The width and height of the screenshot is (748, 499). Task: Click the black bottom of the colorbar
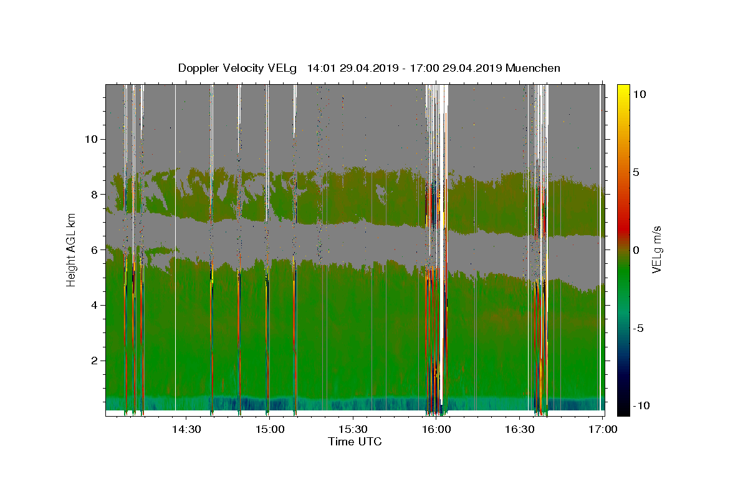(x=623, y=411)
